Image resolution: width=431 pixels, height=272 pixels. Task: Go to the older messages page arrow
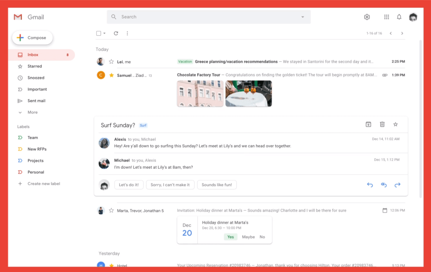(x=402, y=33)
